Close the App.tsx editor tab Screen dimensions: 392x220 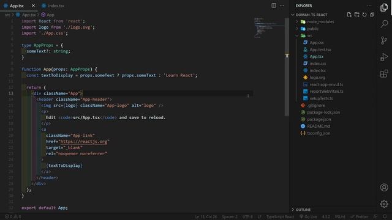33,5
